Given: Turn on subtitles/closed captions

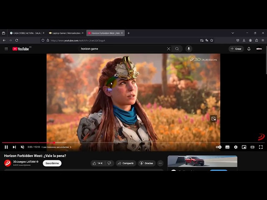Looking at the screenshot, I should pos(227,147).
